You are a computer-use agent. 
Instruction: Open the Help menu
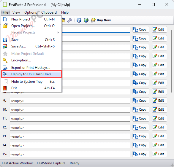(x=65, y=12)
